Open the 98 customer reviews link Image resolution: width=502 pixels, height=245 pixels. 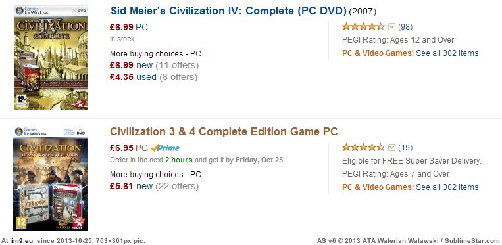pos(405,27)
